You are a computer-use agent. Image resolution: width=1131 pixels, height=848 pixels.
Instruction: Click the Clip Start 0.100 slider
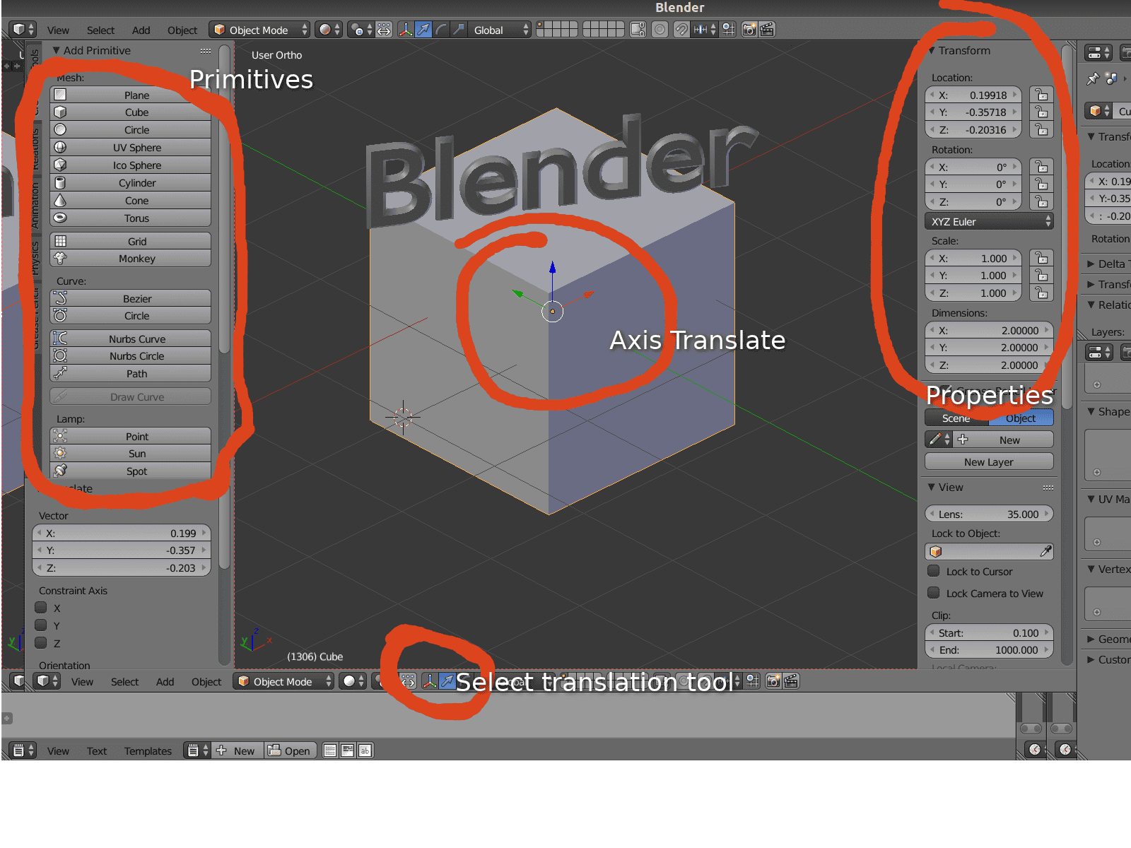click(x=989, y=632)
